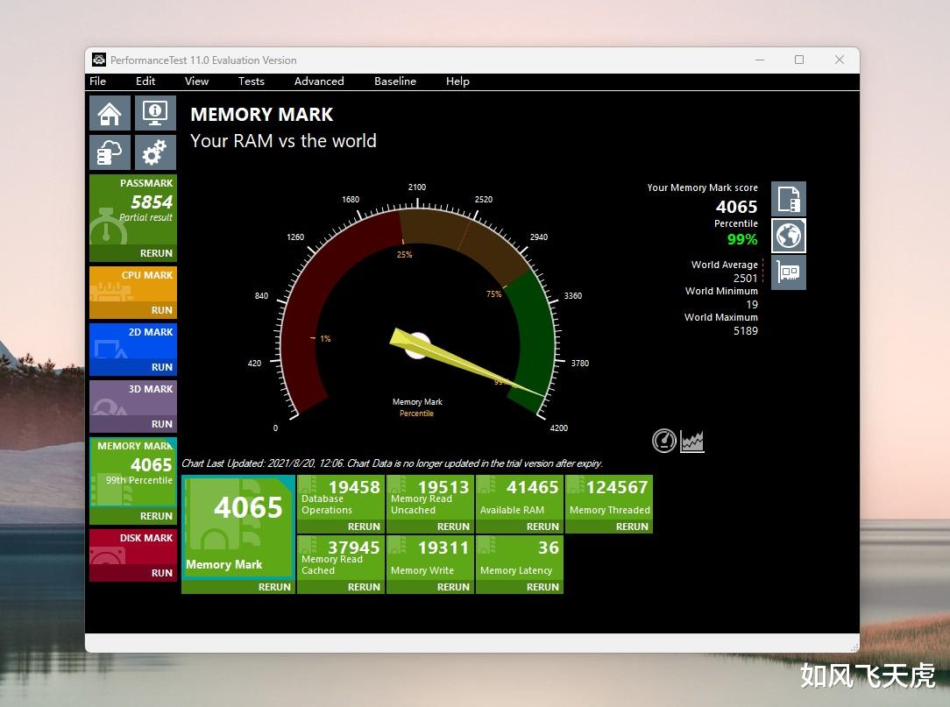Rerun the large Memory Mark 4065 tile
950x707 pixels.
[x=274, y=587]
